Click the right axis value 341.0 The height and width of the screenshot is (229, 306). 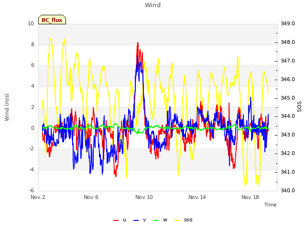coord(288,172)
